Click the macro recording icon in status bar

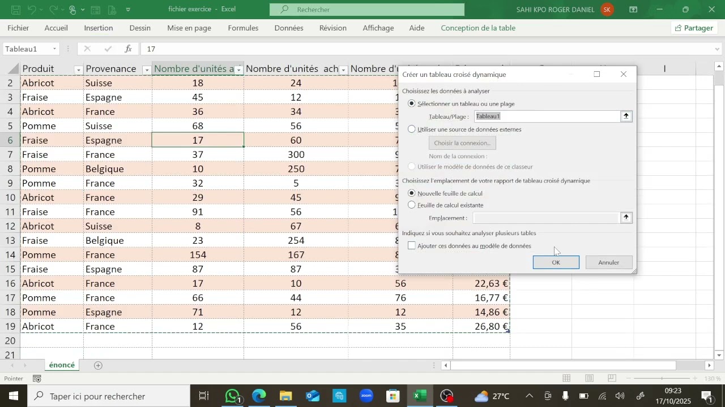[37, 379]
